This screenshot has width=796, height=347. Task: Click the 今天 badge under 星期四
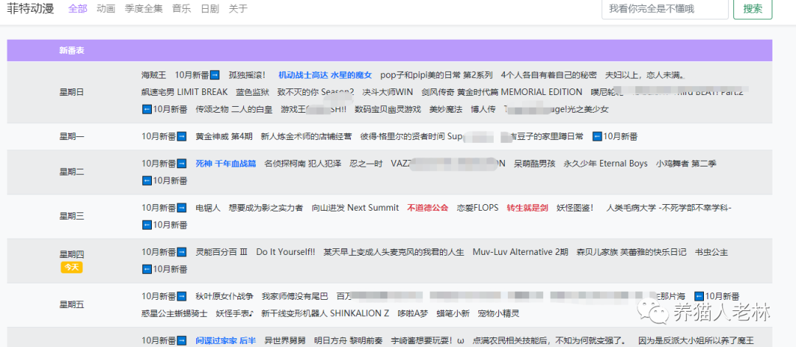click(71, 267)
